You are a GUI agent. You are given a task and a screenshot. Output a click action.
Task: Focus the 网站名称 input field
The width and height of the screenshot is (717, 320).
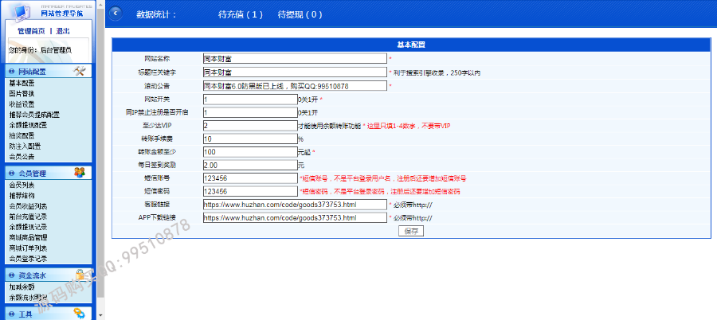[x=295, y=59]
